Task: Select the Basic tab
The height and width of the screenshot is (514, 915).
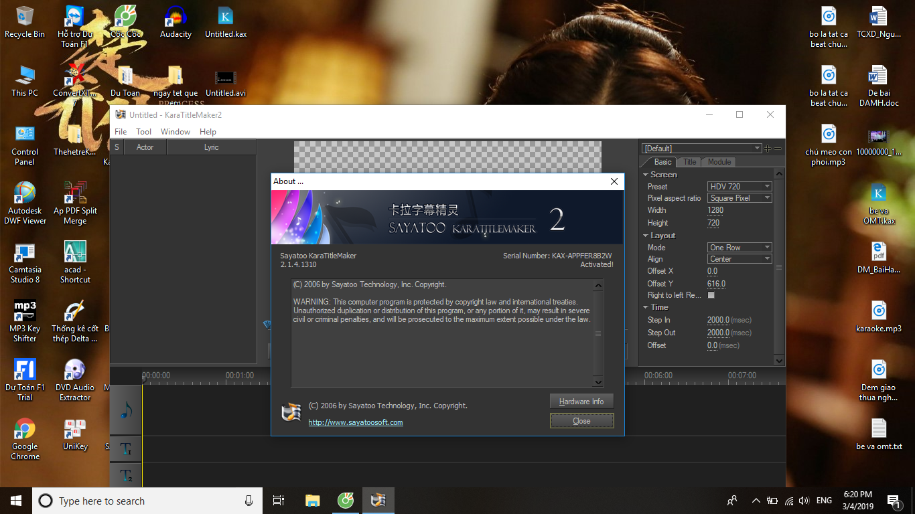Action: click(662, 162)
